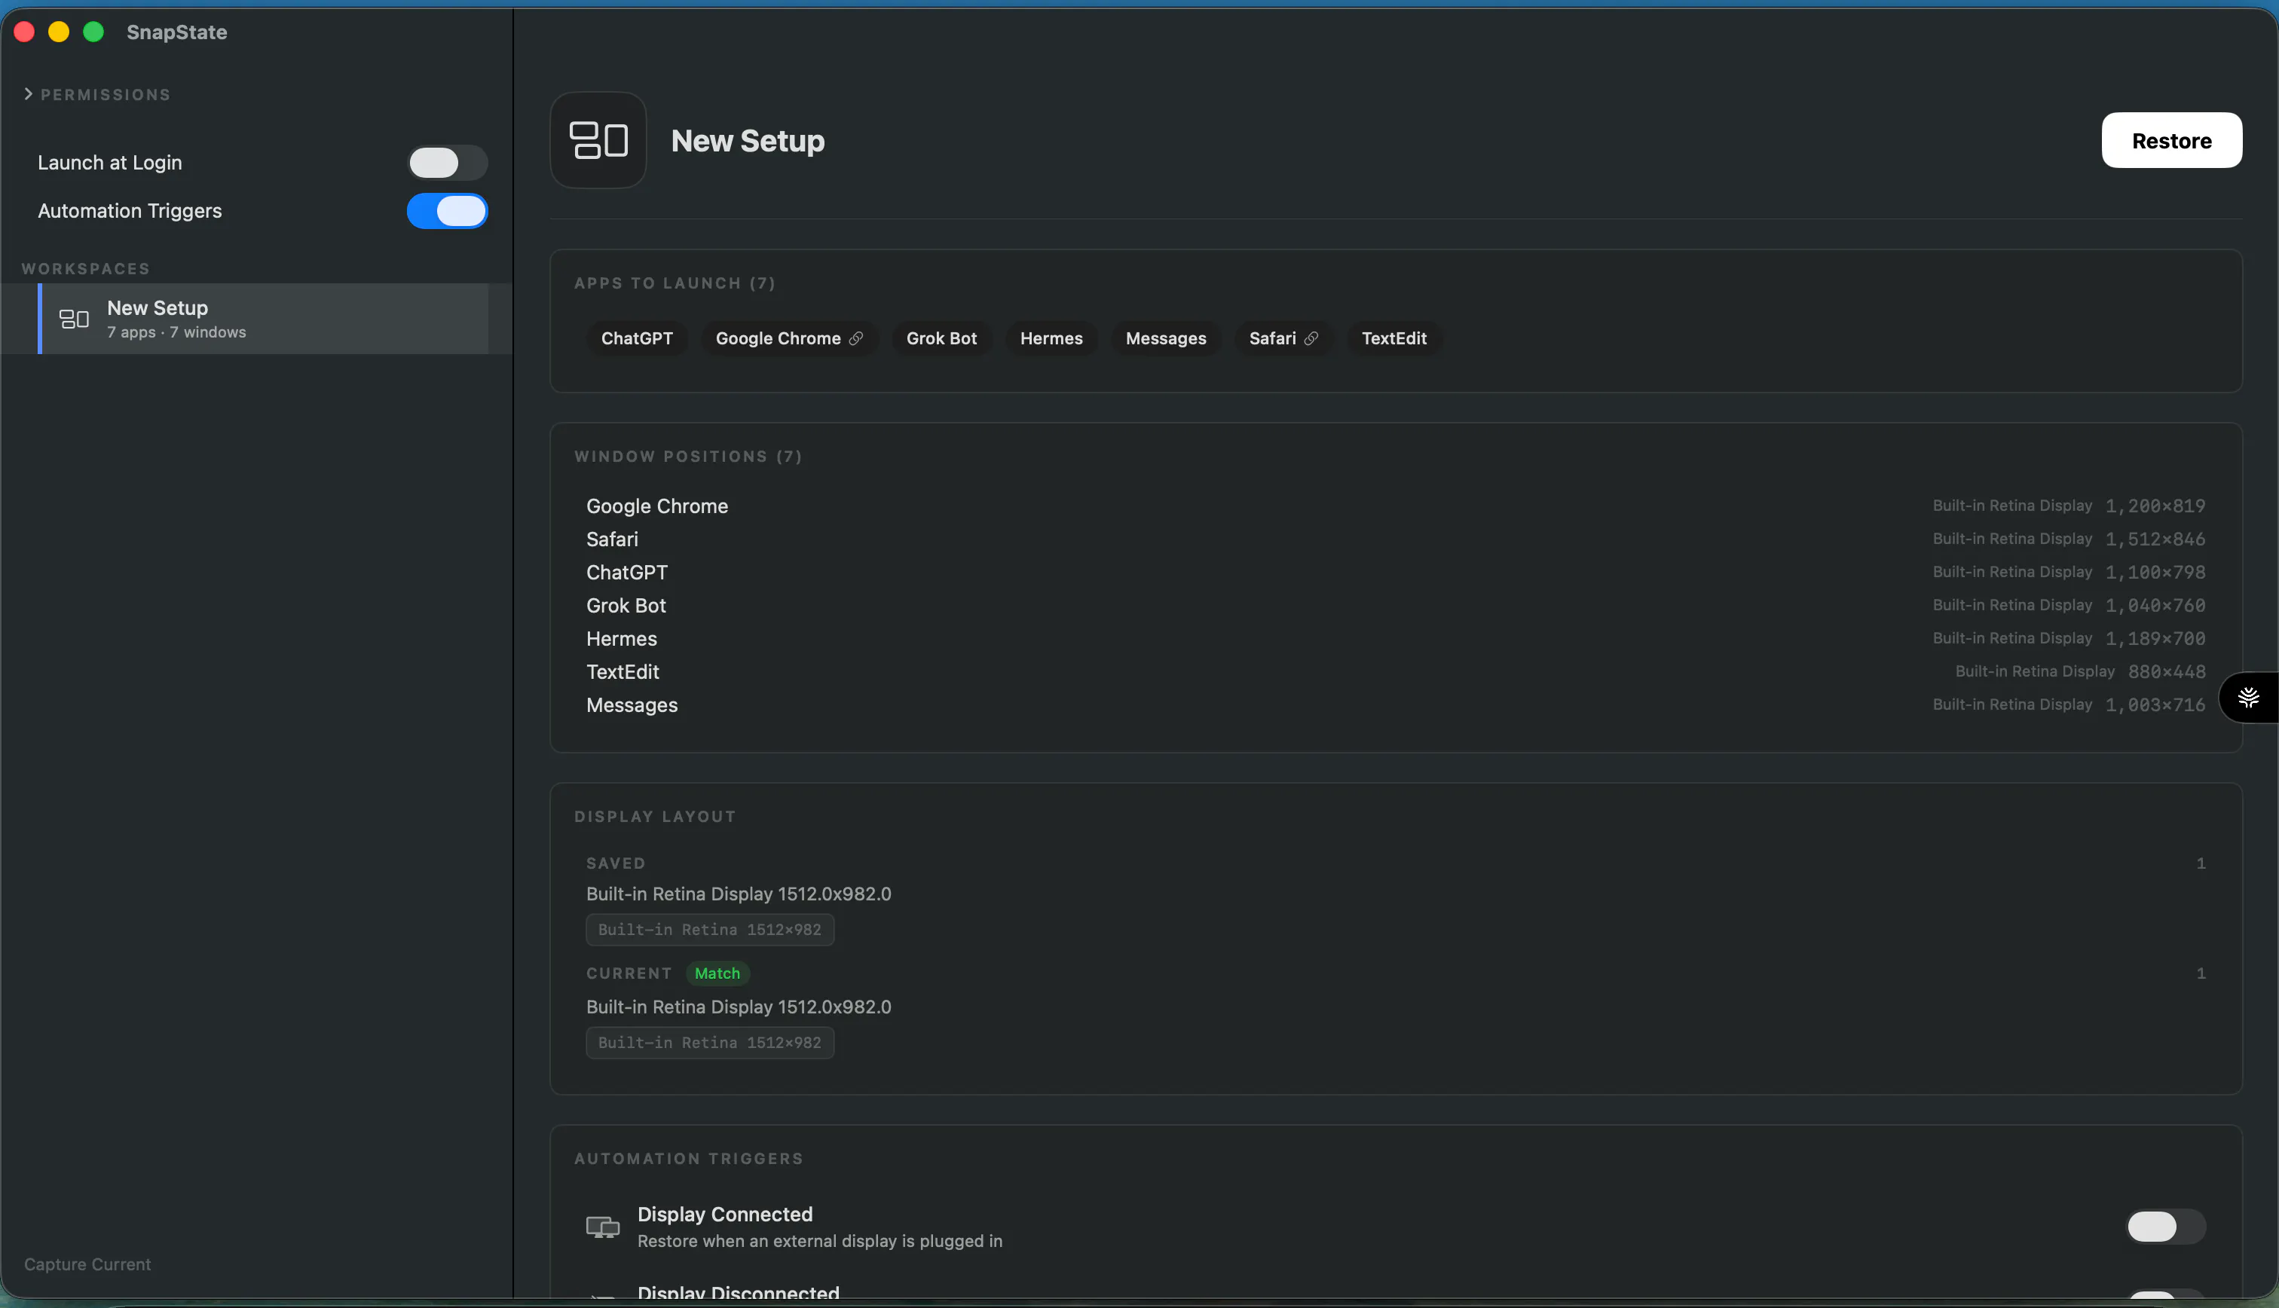The image size is (2279, 1308).
Task: Click Hermes in window positions list
Action: tap(622, 639)
